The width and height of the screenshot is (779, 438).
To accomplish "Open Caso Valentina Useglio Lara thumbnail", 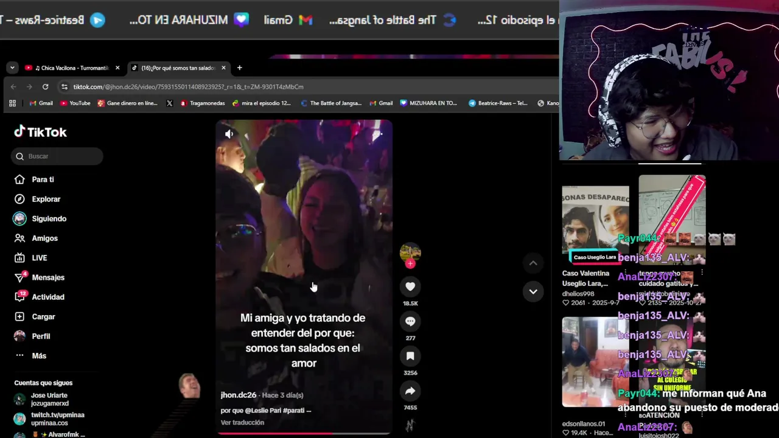I will (x=595, y=224).
